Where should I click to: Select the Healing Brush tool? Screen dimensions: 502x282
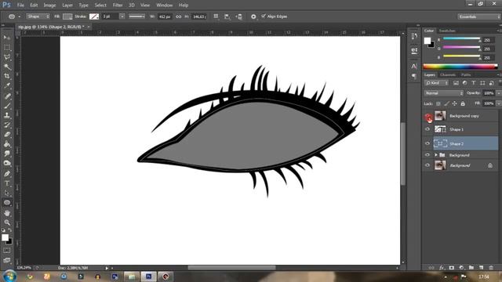[7, 96]
